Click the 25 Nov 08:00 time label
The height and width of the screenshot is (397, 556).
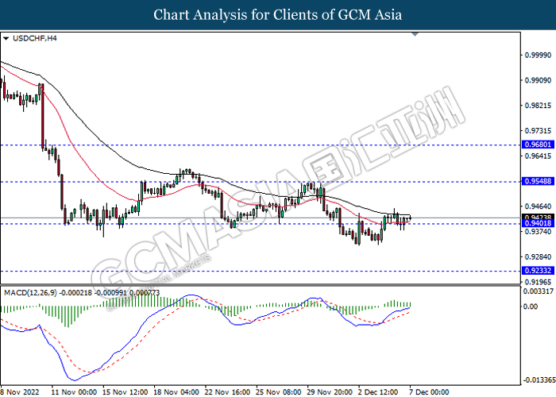[x=278, y=392]
